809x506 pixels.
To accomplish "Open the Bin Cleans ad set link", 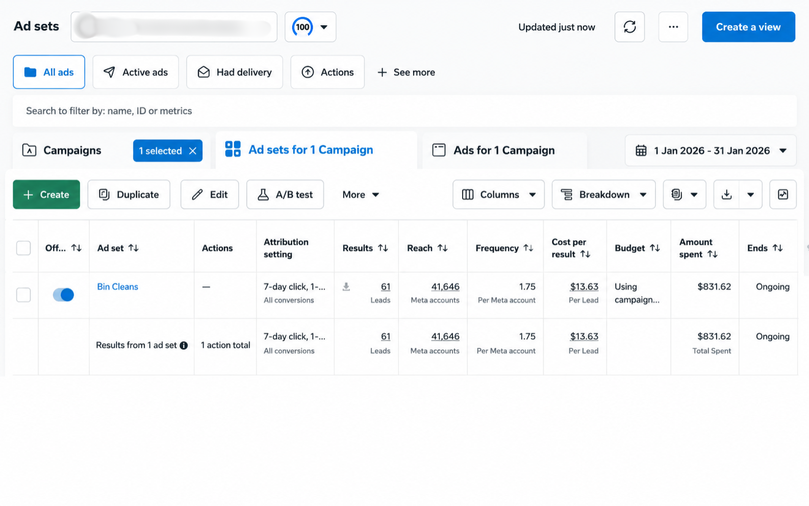I will pyautogui.click(x=117, y=287).
